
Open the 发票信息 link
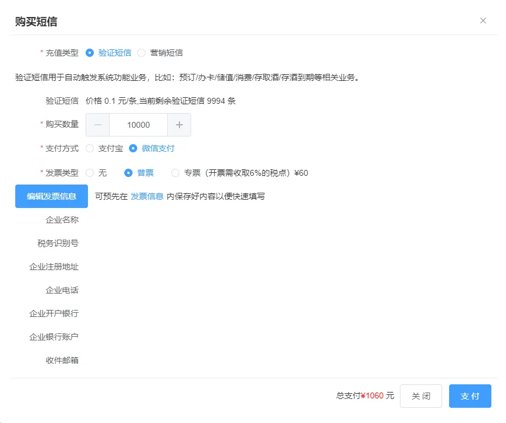[x=147, y=196]
